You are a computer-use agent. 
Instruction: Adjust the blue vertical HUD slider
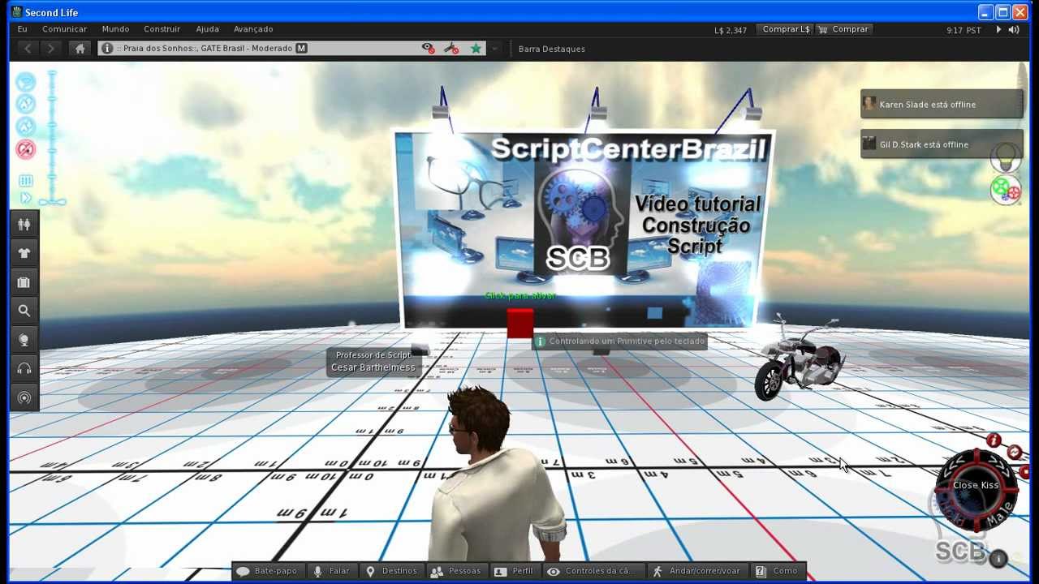pyautogui.click(x=53, y=136)
